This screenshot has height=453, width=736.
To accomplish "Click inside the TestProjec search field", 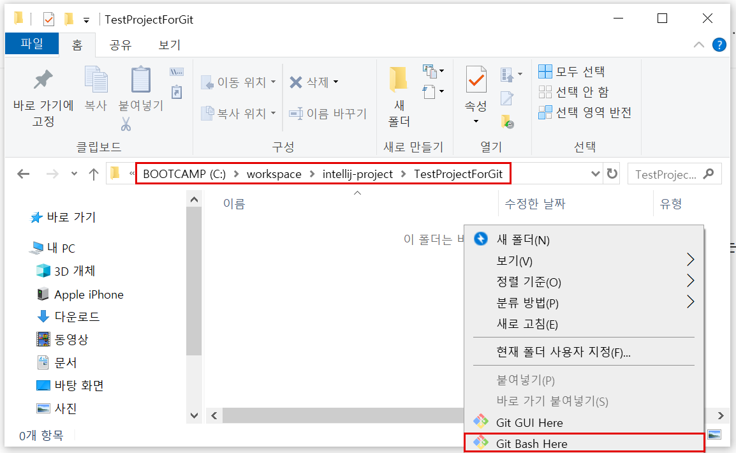I will 668,174.
